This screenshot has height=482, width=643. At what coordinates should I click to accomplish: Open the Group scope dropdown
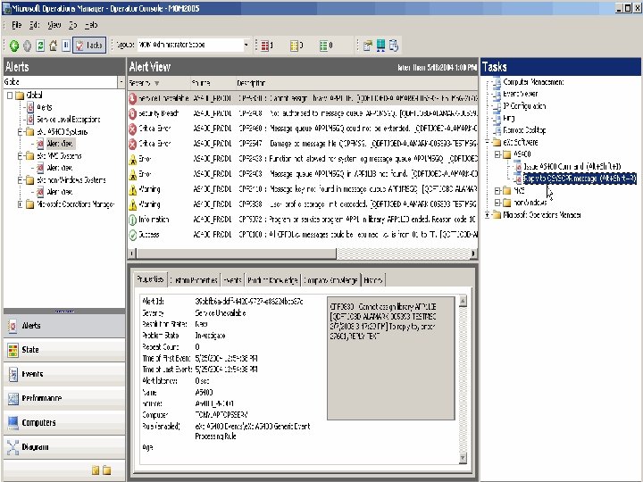[246, 46]
